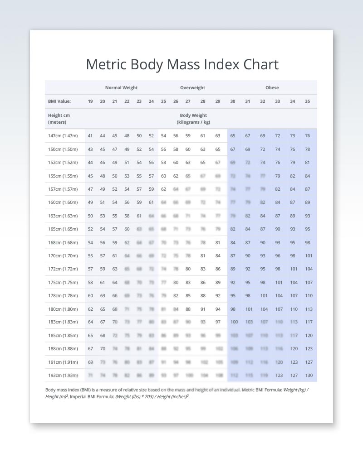The width and height of the screenshot is (363, 453).
Task: Click the BMI value 35 column header
Action: (308, 101)
